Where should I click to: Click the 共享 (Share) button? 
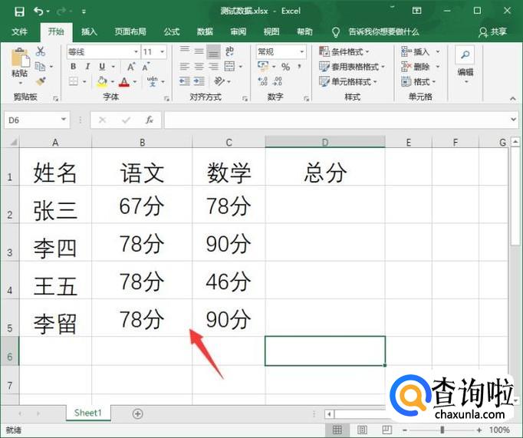493,31
